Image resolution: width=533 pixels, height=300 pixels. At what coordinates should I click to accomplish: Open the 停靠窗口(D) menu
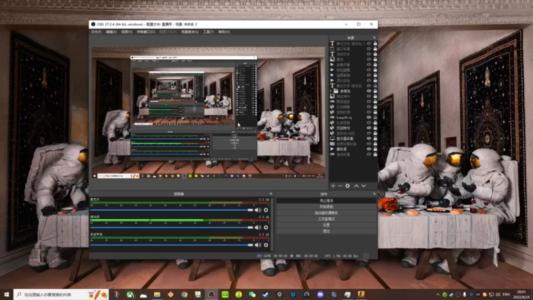pyautogui.click(x=146, y=31)
